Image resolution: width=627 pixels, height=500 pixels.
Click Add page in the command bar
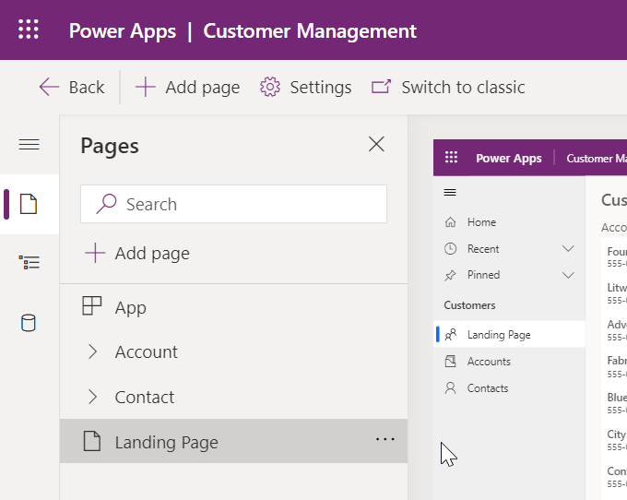187,88
